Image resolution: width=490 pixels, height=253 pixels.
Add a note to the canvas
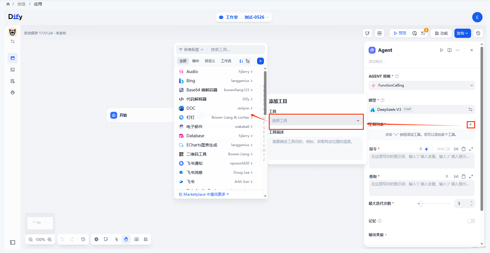pyautogui.click(x=106, y=239)
